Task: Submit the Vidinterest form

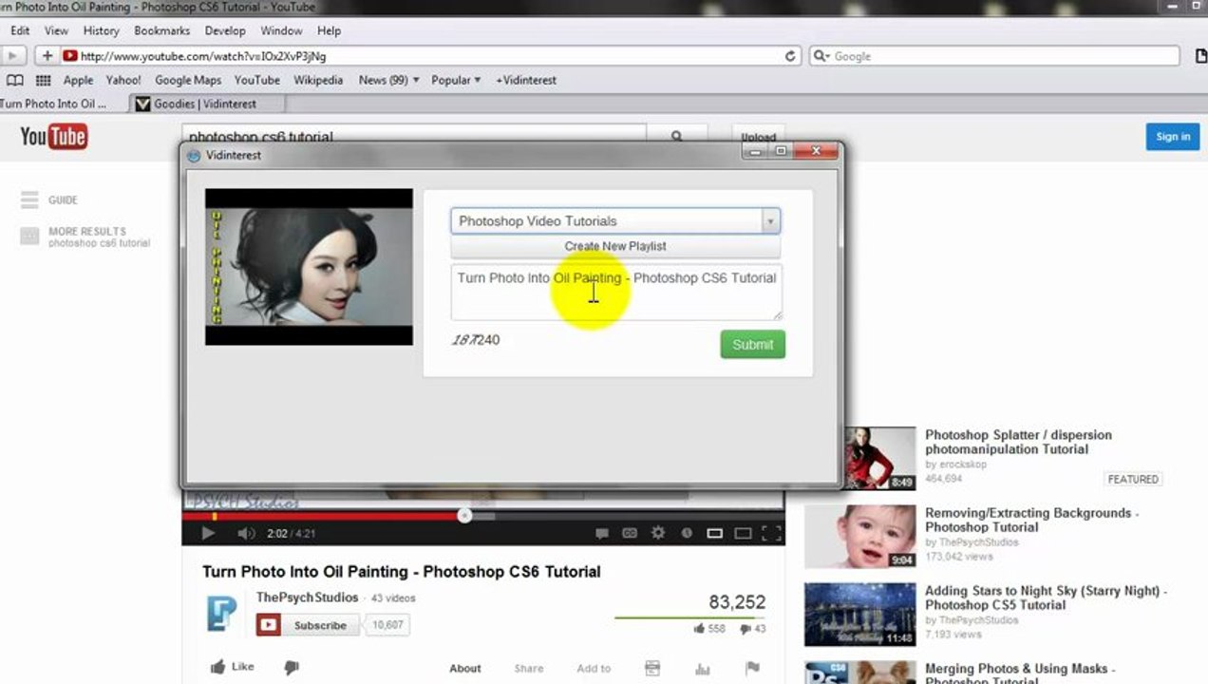Action: tap(752, 344)
